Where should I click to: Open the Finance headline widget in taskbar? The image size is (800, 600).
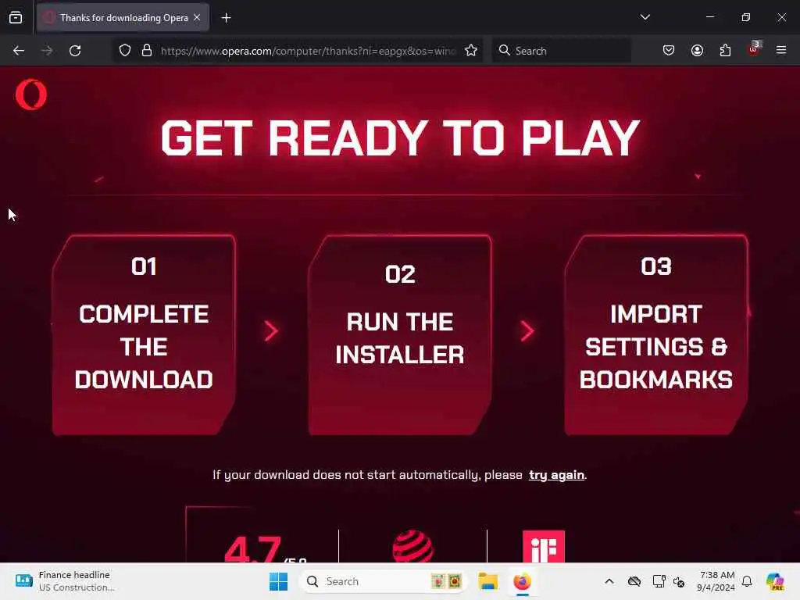tap(65, 581)
